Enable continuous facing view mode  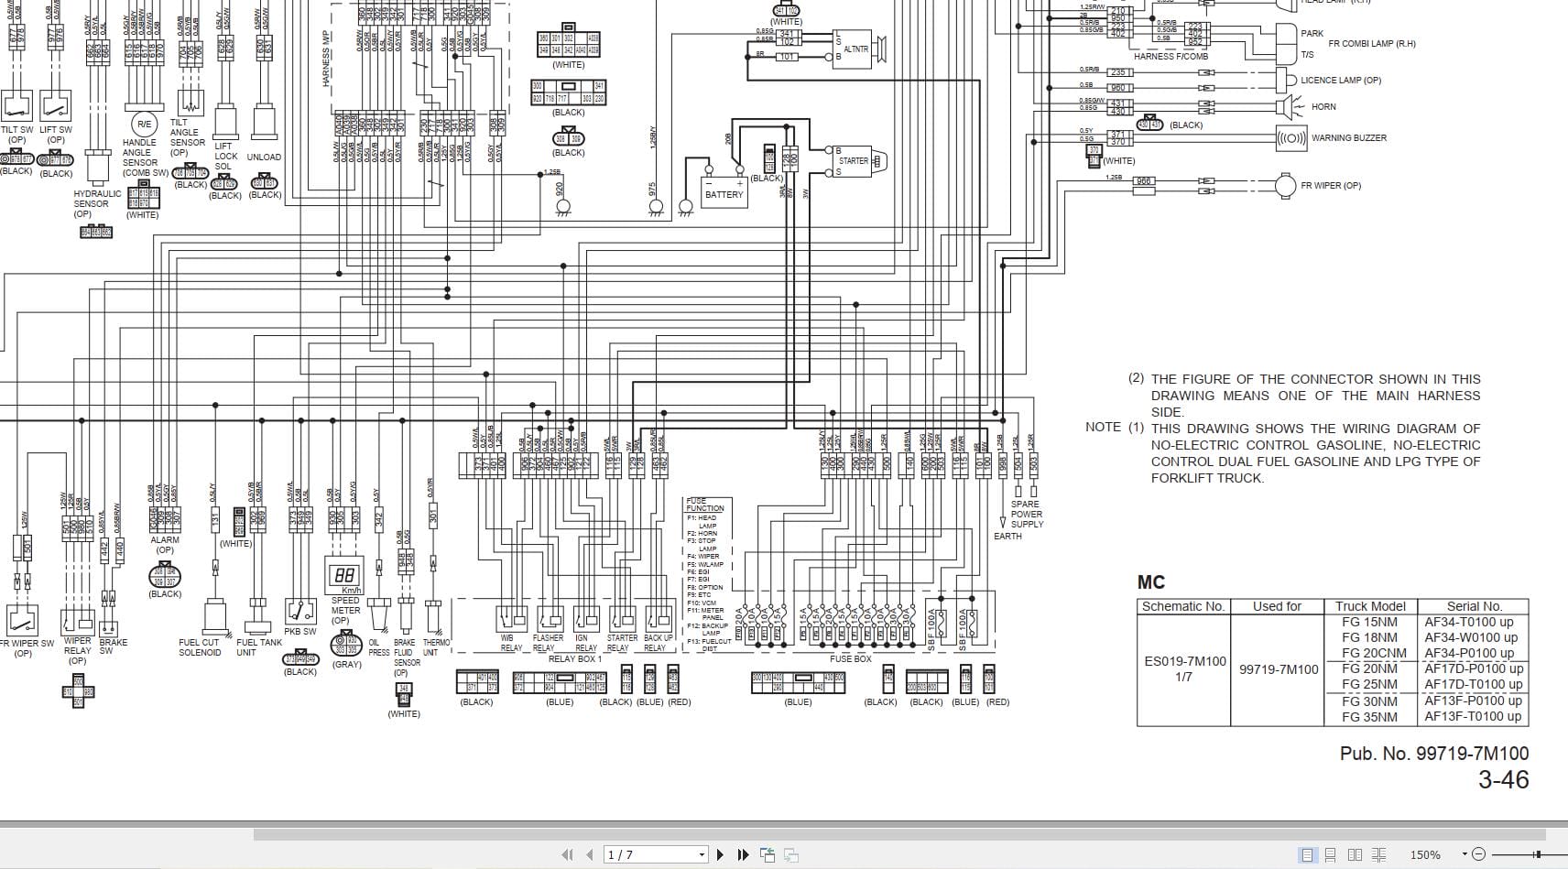[1378, 854]
